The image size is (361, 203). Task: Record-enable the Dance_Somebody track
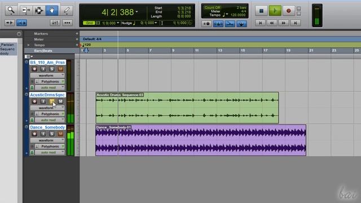click(x=34, y=134)
